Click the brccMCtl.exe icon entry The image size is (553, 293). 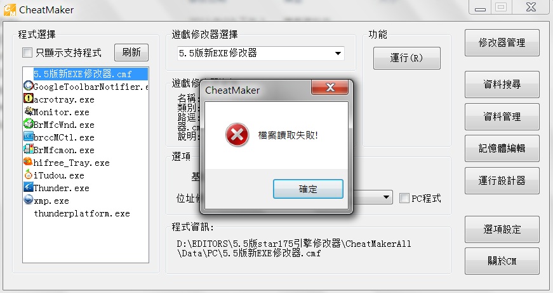coord(28,136)
